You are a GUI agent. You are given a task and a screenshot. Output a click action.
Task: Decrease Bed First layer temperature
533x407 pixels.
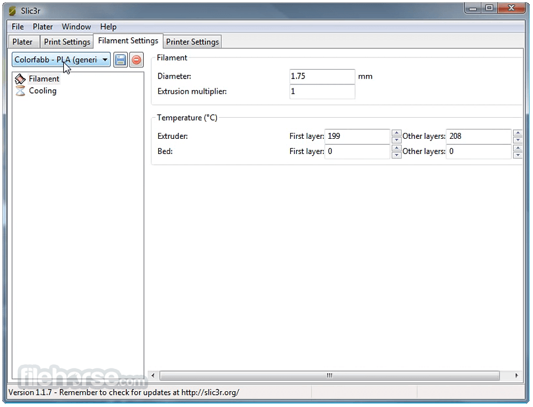[x=396, y=155]
